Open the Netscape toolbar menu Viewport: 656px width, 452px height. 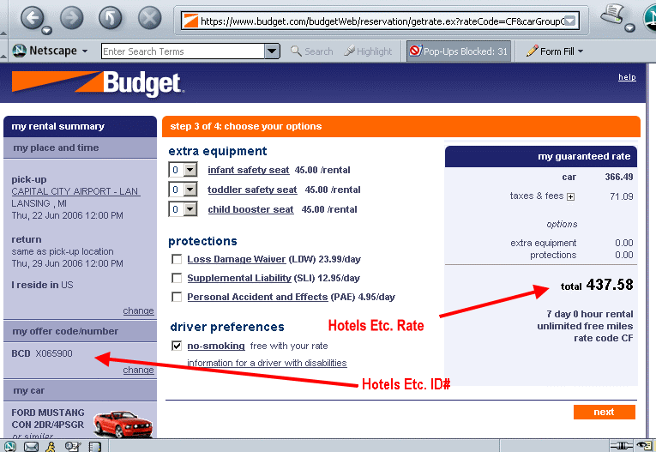pos(51,51)
